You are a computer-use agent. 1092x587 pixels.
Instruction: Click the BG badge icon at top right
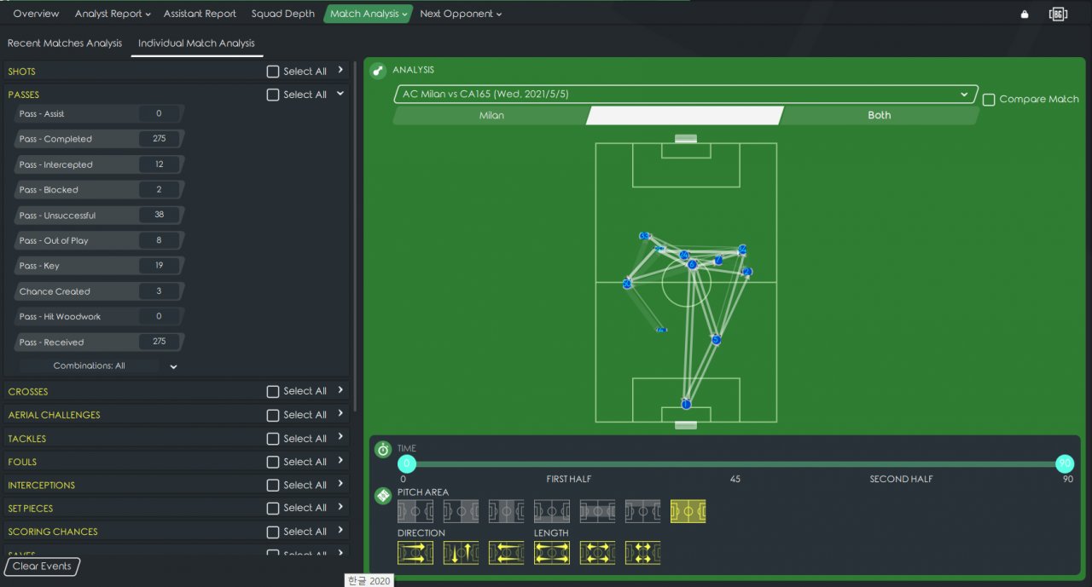1059,14
